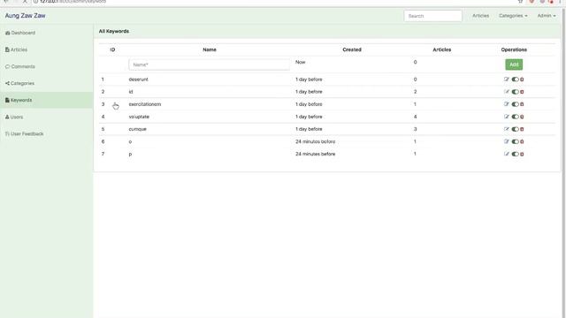Viewport: 566px width, 318px height.
Task: Click the keyword name exercitationem
Action: [145, 104]
